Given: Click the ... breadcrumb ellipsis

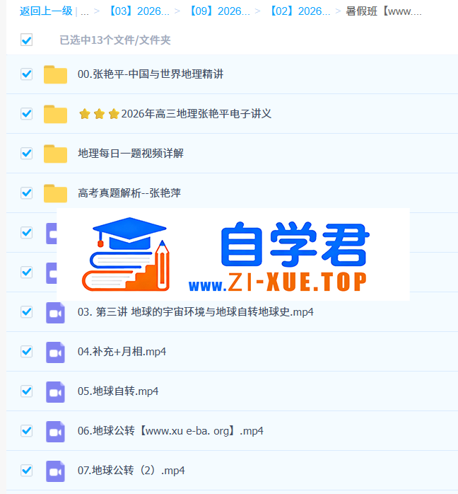Looking at the screenshot, I should 85,12.
